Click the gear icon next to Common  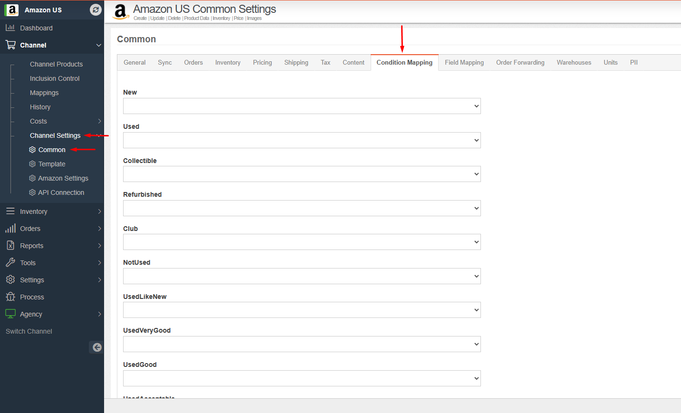tap(32, 150)
